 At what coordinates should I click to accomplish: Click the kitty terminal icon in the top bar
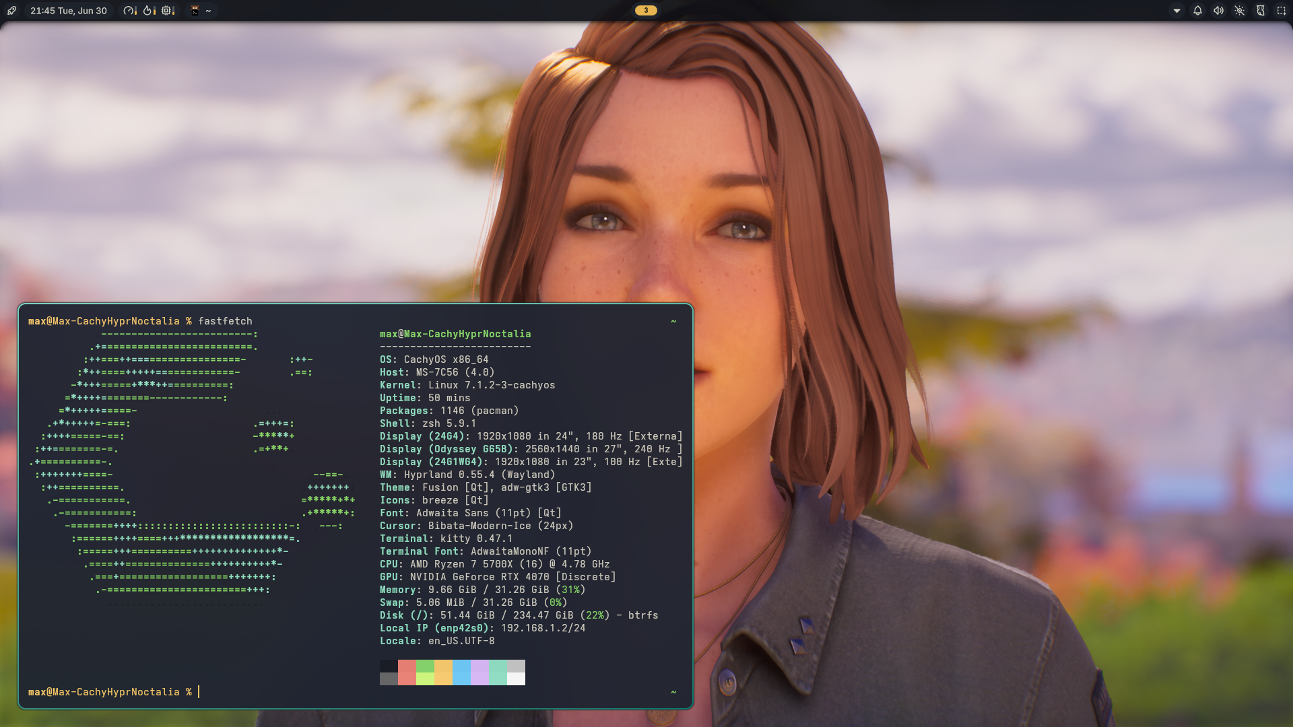[x=195, y=11]
